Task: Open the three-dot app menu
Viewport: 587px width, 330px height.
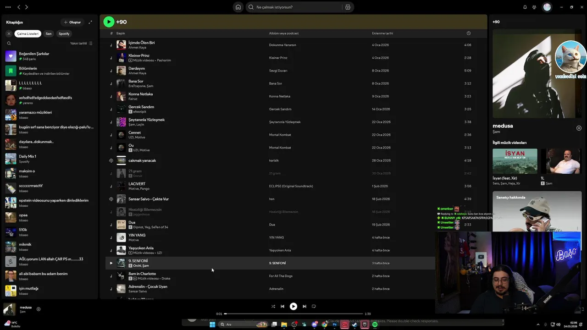Action: [x=8, y=7]
